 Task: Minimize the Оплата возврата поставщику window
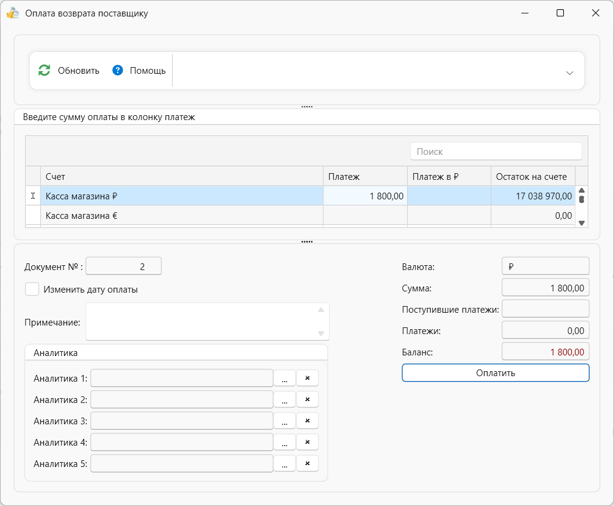coord(525,13)
